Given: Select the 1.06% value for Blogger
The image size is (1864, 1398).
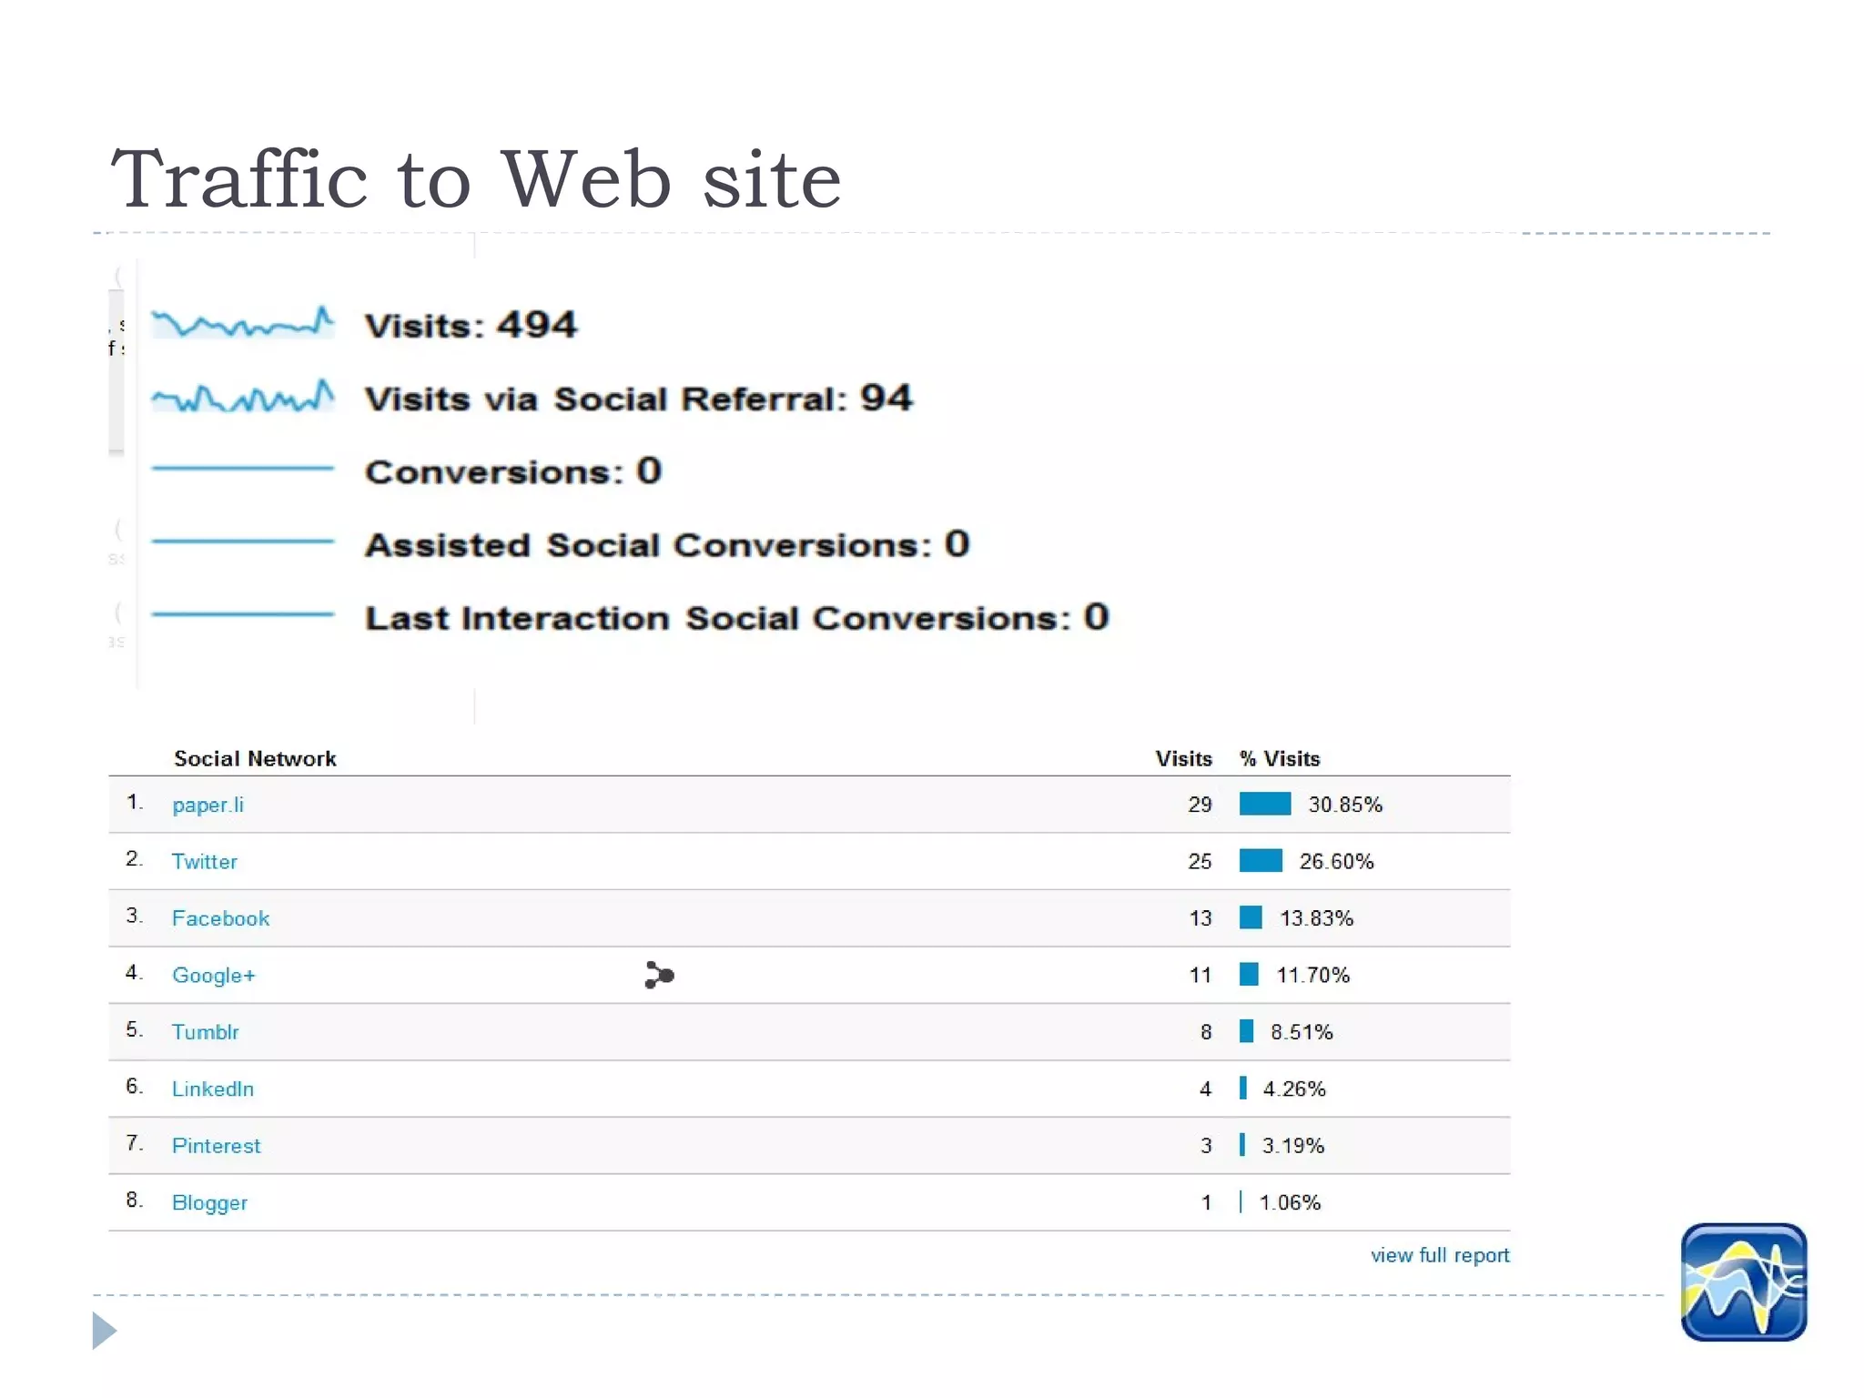Looking at the screenshot, I should pos(1290,1202).
